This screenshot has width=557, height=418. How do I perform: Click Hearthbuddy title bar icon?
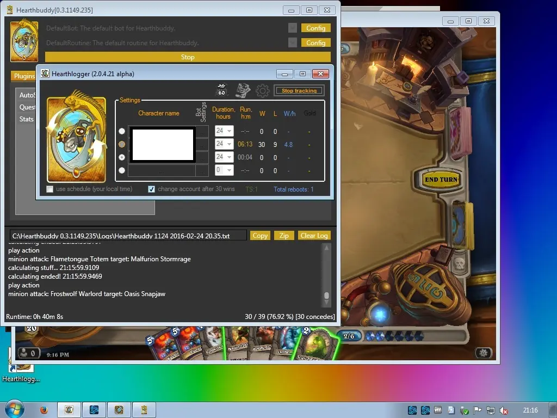[10, 10]
